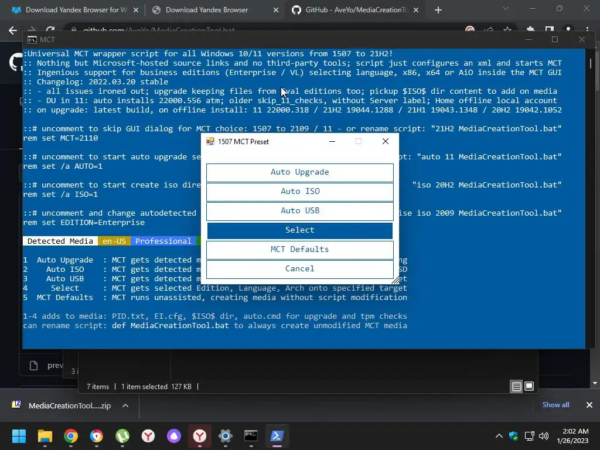Image resolution: width=600 pixels, height=450 pixels.
Task: Open the tab search dropdown chevron
Action: (x=506, y=8)
